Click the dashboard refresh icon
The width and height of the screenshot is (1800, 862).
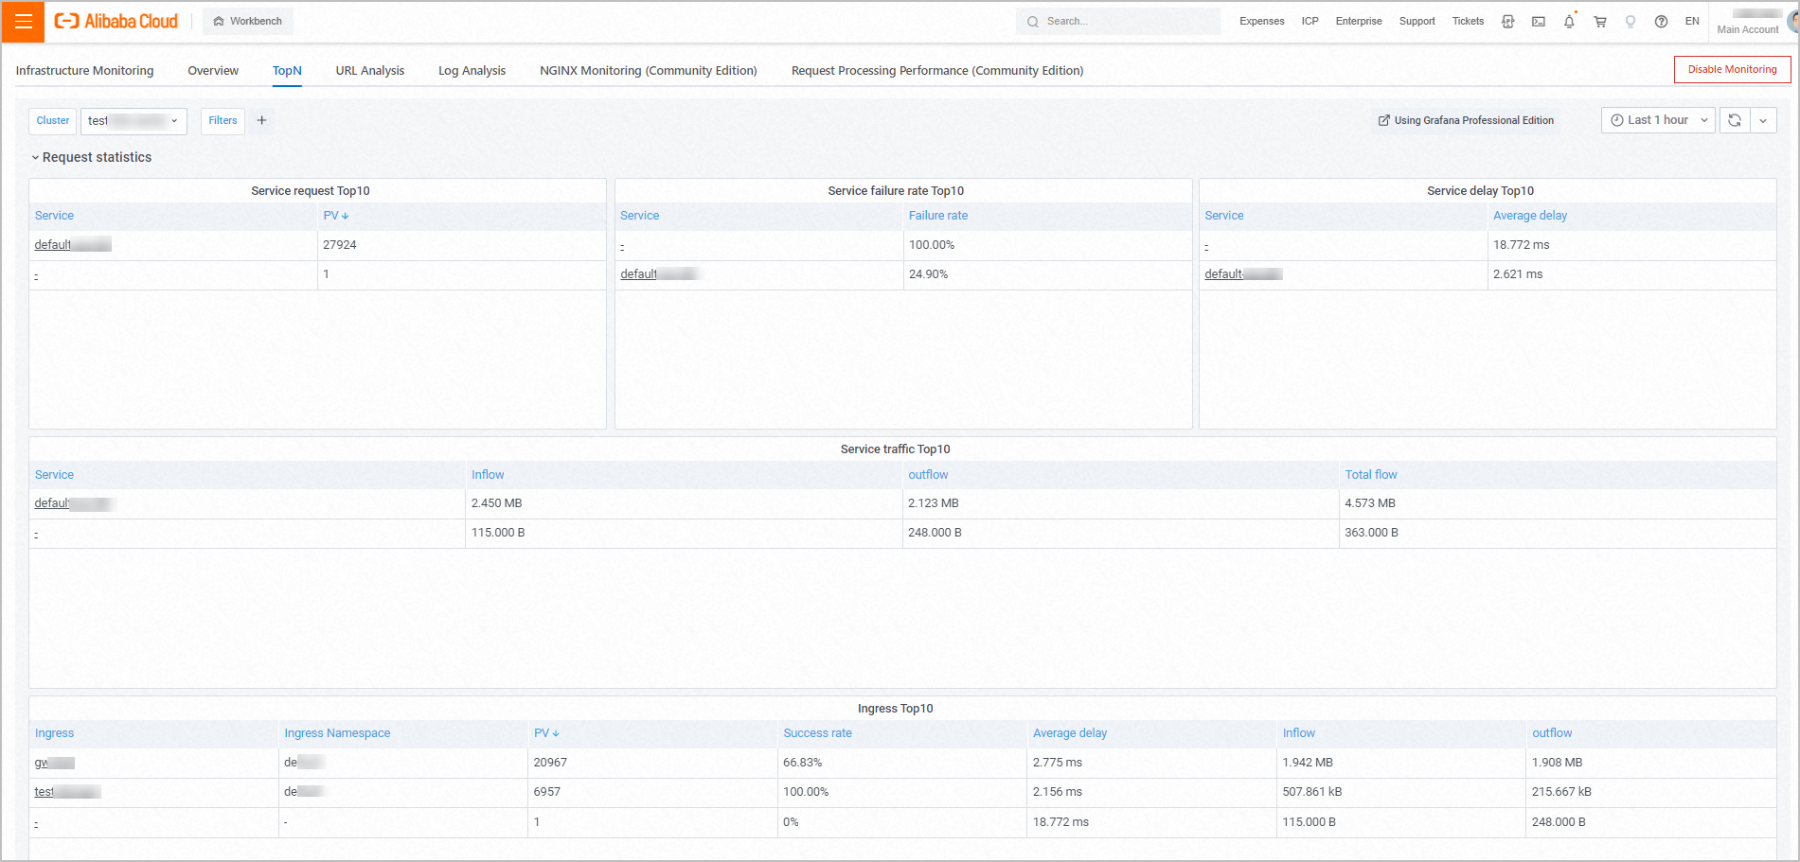point(1735,120)
